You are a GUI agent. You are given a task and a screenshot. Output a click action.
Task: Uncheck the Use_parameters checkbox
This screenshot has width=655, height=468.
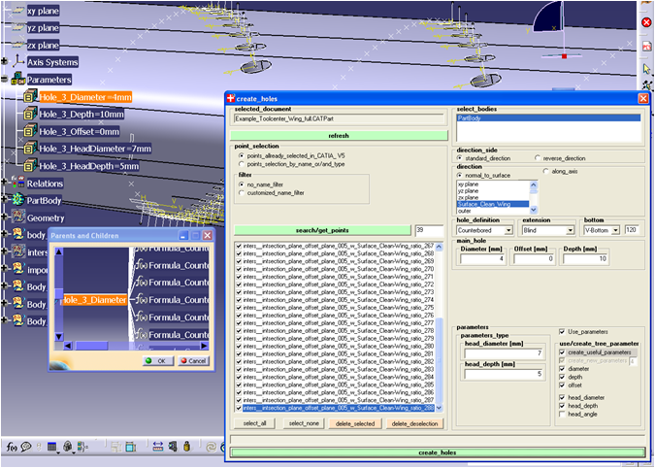pos(562,332)
